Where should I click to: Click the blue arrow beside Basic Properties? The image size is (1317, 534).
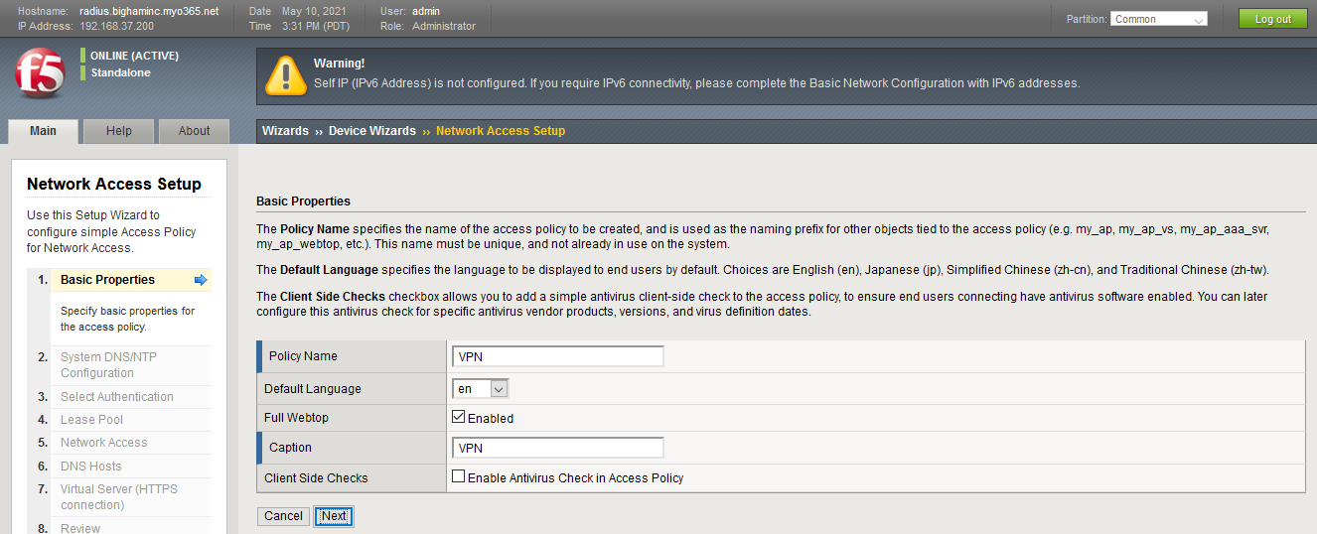201,280
